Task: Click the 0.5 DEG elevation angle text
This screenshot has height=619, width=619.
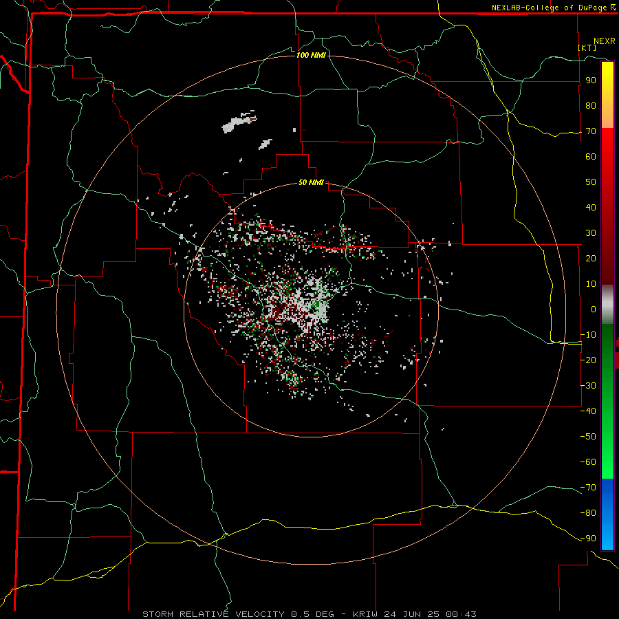Action: pyautogui.click(x=313, y=614)
